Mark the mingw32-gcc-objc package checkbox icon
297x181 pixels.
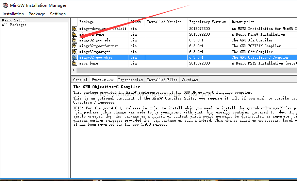click(75, 57)
